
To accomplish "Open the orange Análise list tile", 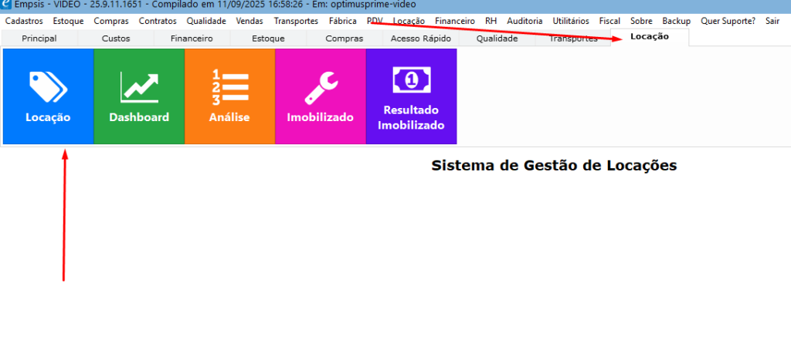I will (x=229, y=96).
